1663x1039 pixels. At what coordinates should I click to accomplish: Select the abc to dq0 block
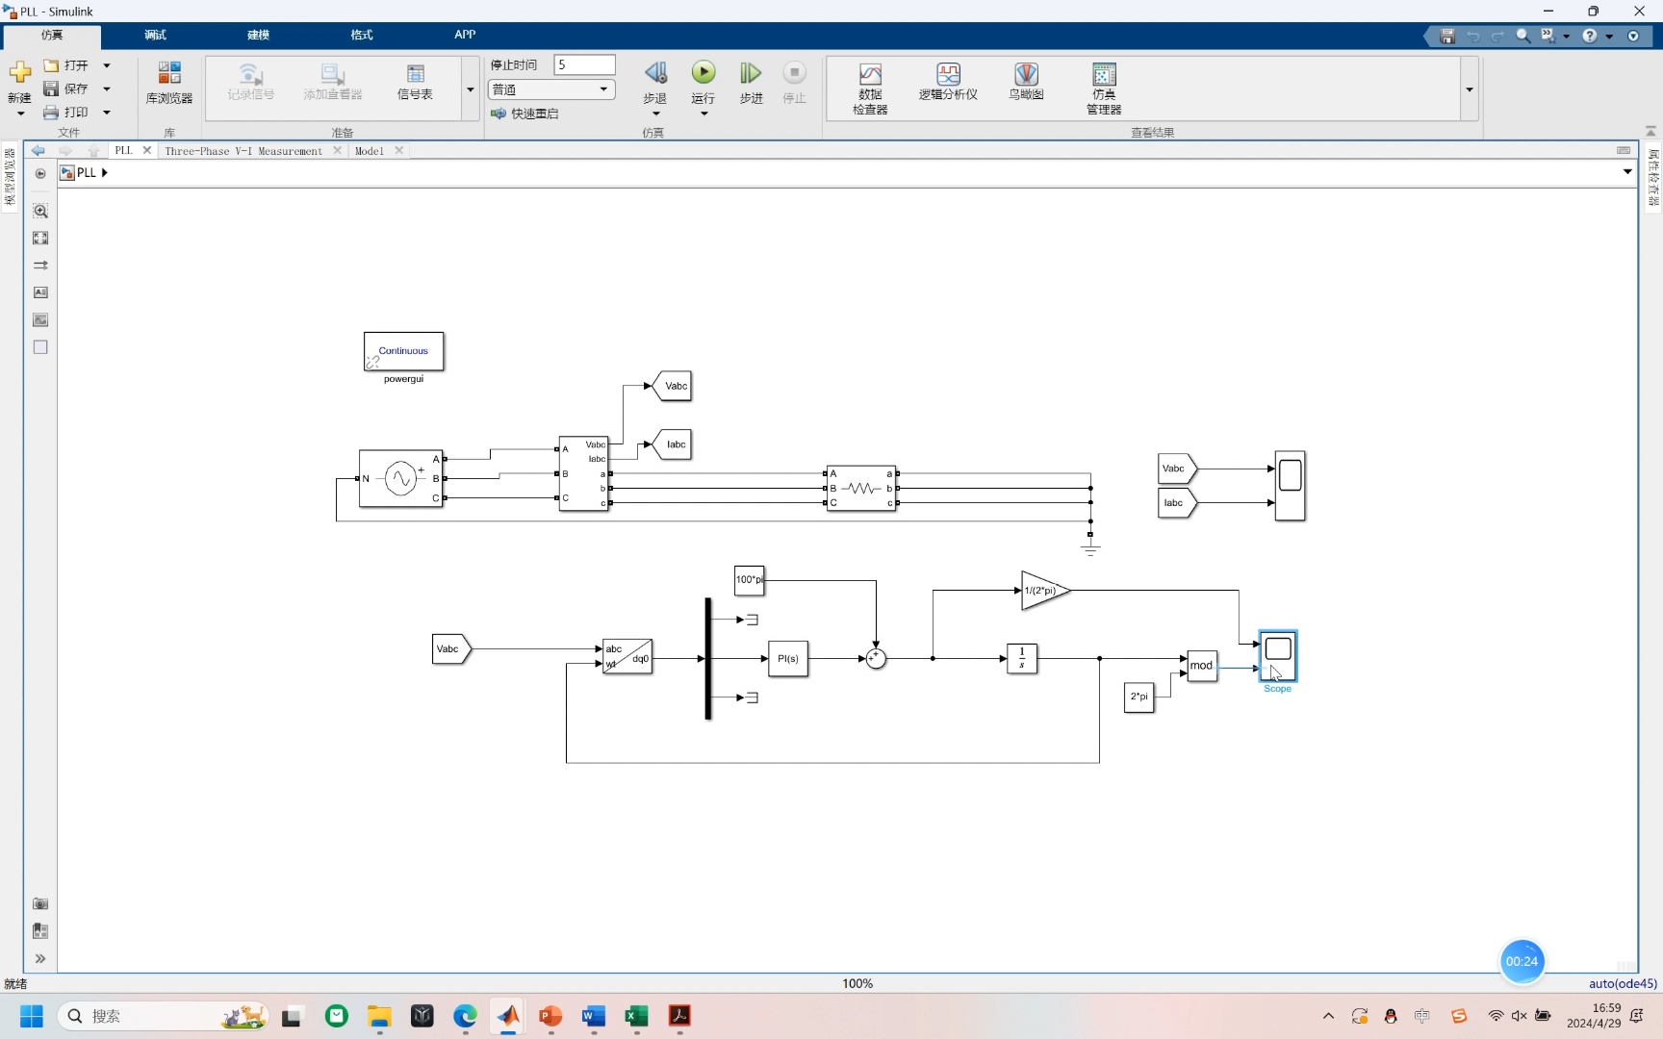[x=627, y=656]
